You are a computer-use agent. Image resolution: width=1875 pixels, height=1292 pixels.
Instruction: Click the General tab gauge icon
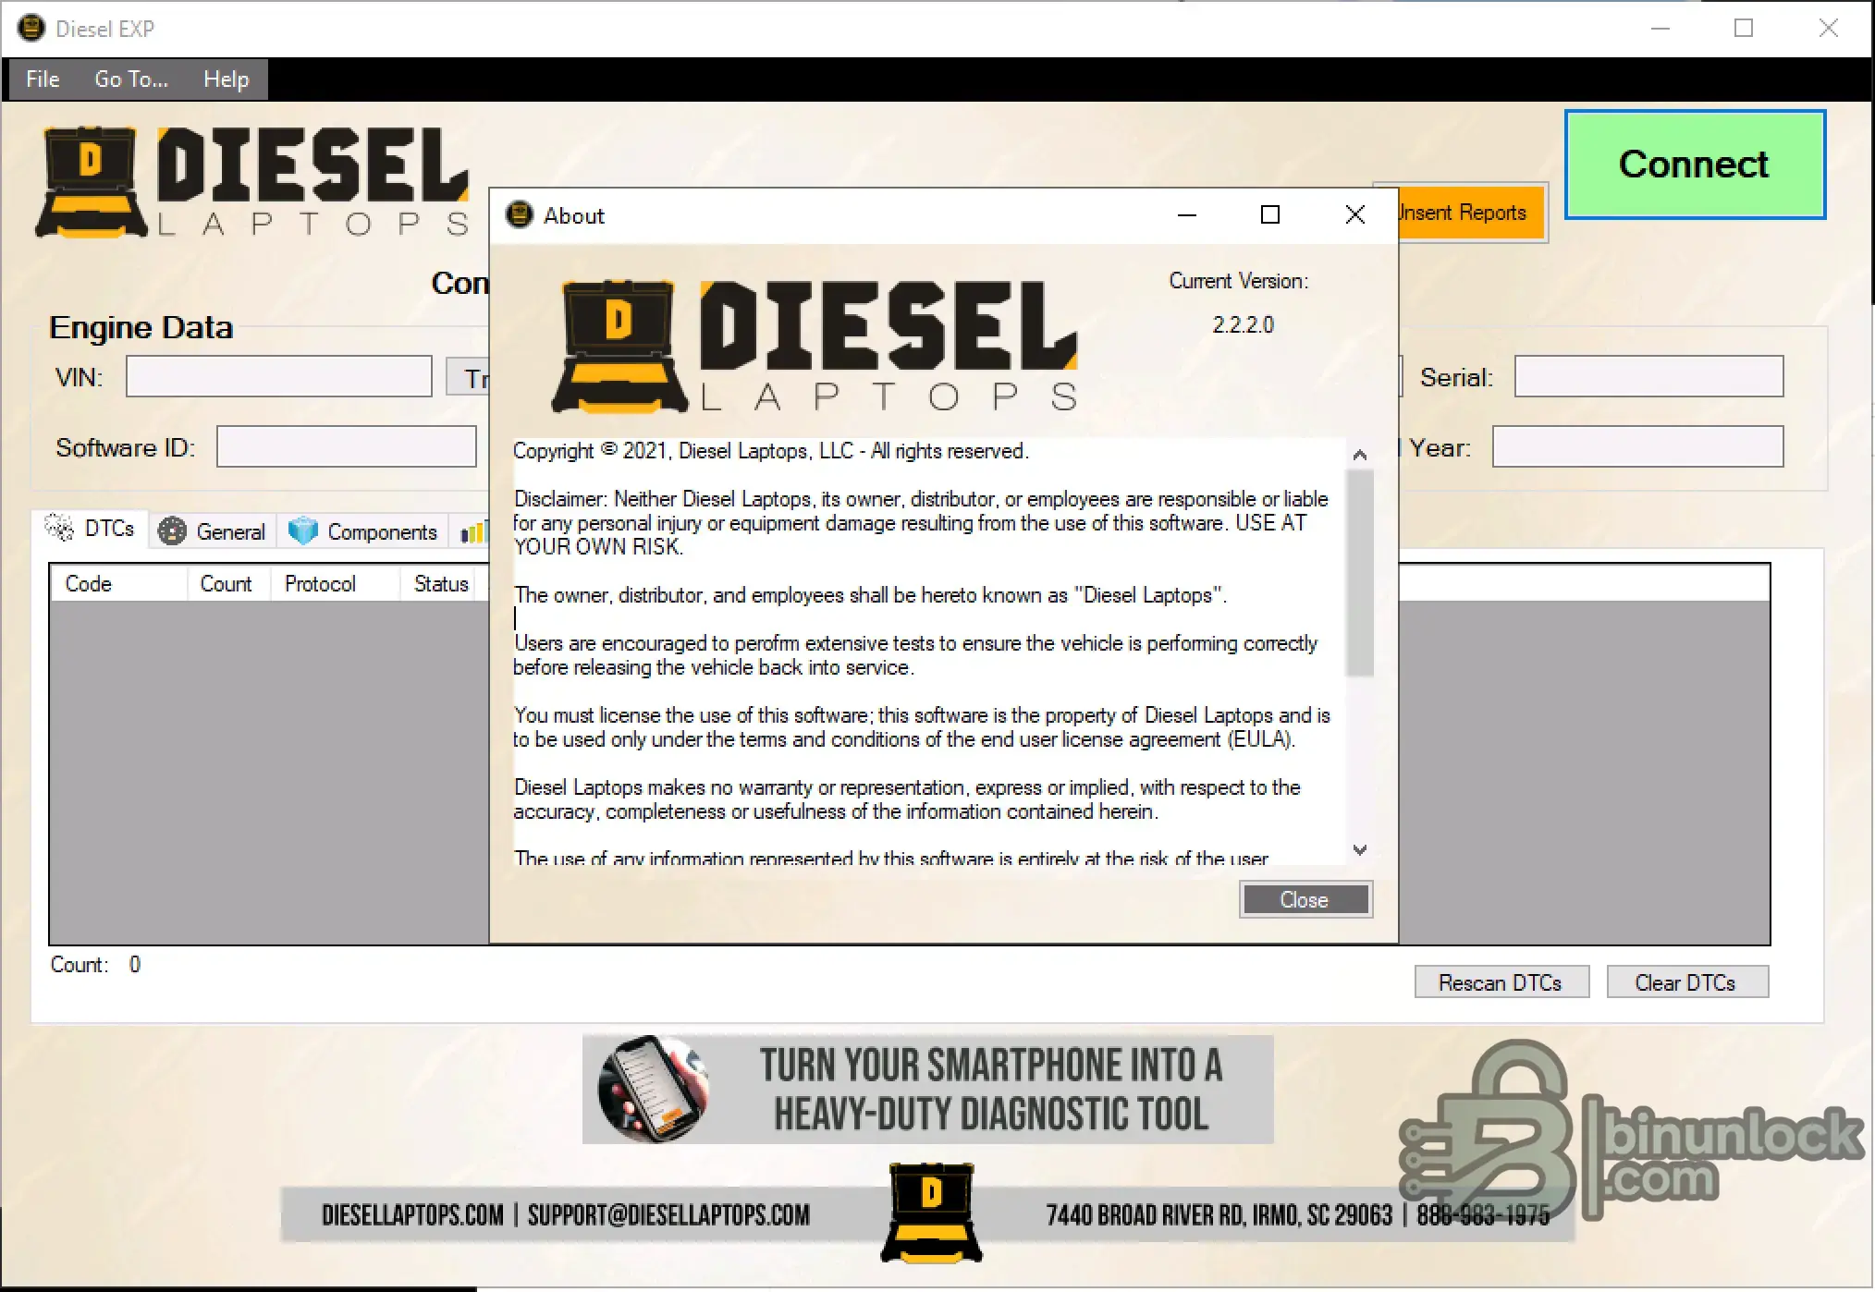(172, 531)
